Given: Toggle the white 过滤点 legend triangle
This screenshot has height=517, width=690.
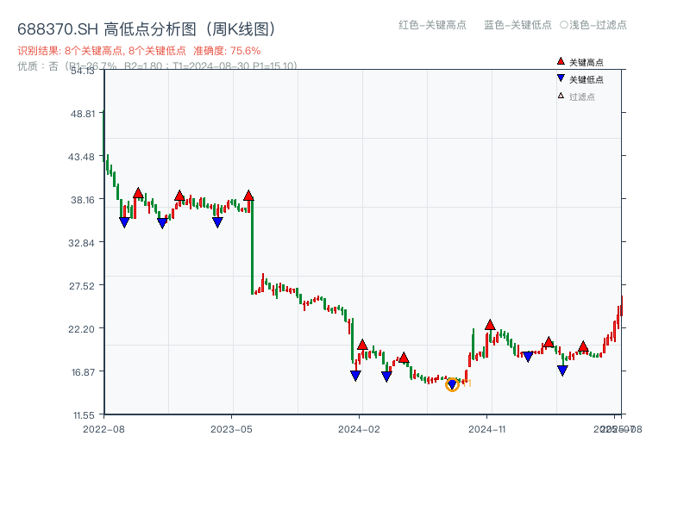Looking at the screenshot, I should 561,96.
